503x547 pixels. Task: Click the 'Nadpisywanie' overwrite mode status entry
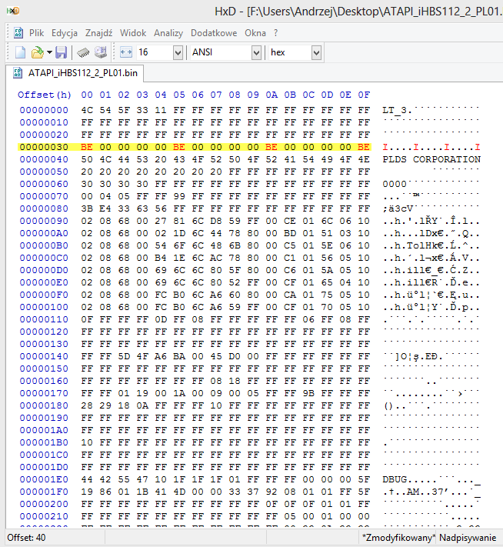(468, 538)
